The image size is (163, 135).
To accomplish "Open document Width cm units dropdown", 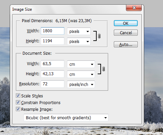I will pyautogui.click(x=81, y=64).
